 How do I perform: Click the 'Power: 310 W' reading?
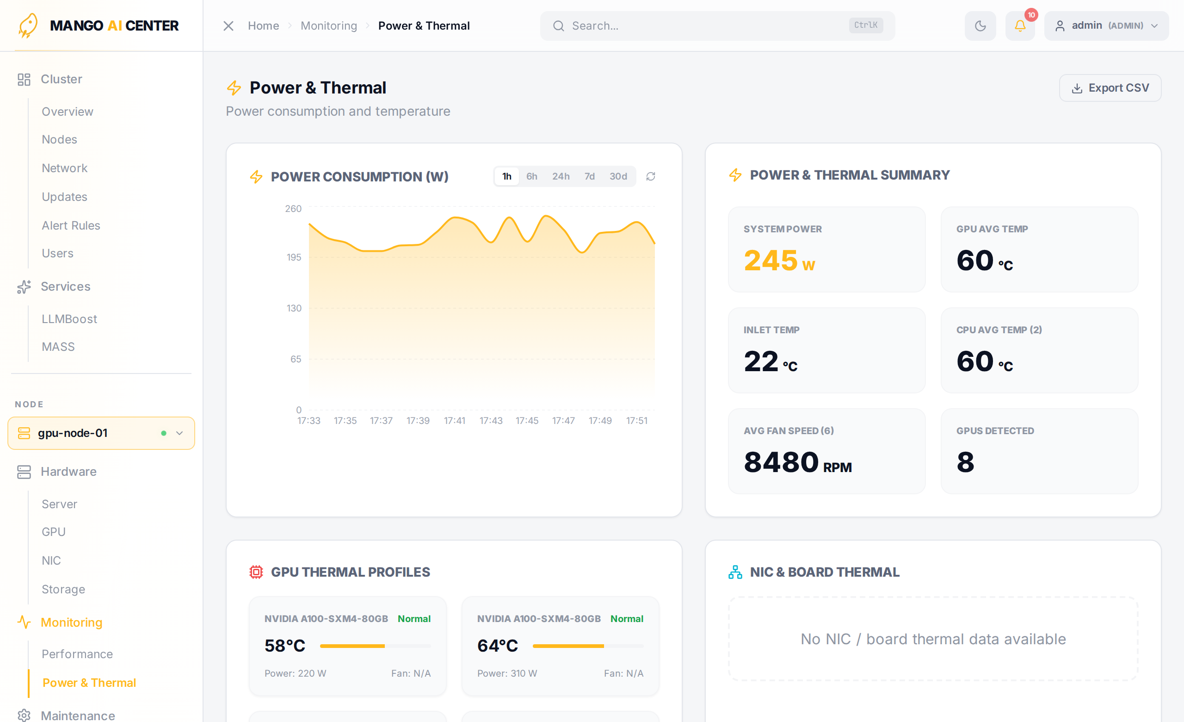(x=507, y=673)
